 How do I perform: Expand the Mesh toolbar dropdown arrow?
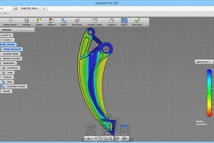pyautogui.click(x=67, y=25)
